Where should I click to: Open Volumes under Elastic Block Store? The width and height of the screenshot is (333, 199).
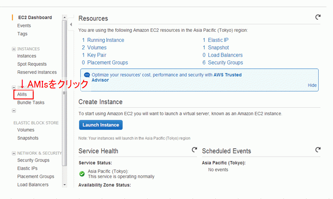tap(26, 130)
